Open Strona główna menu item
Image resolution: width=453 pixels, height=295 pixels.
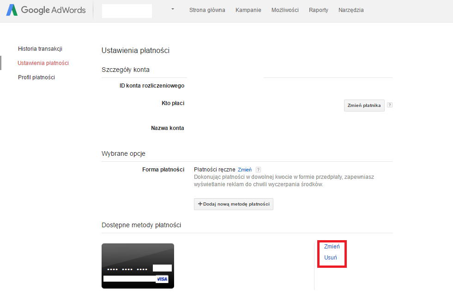207,10
